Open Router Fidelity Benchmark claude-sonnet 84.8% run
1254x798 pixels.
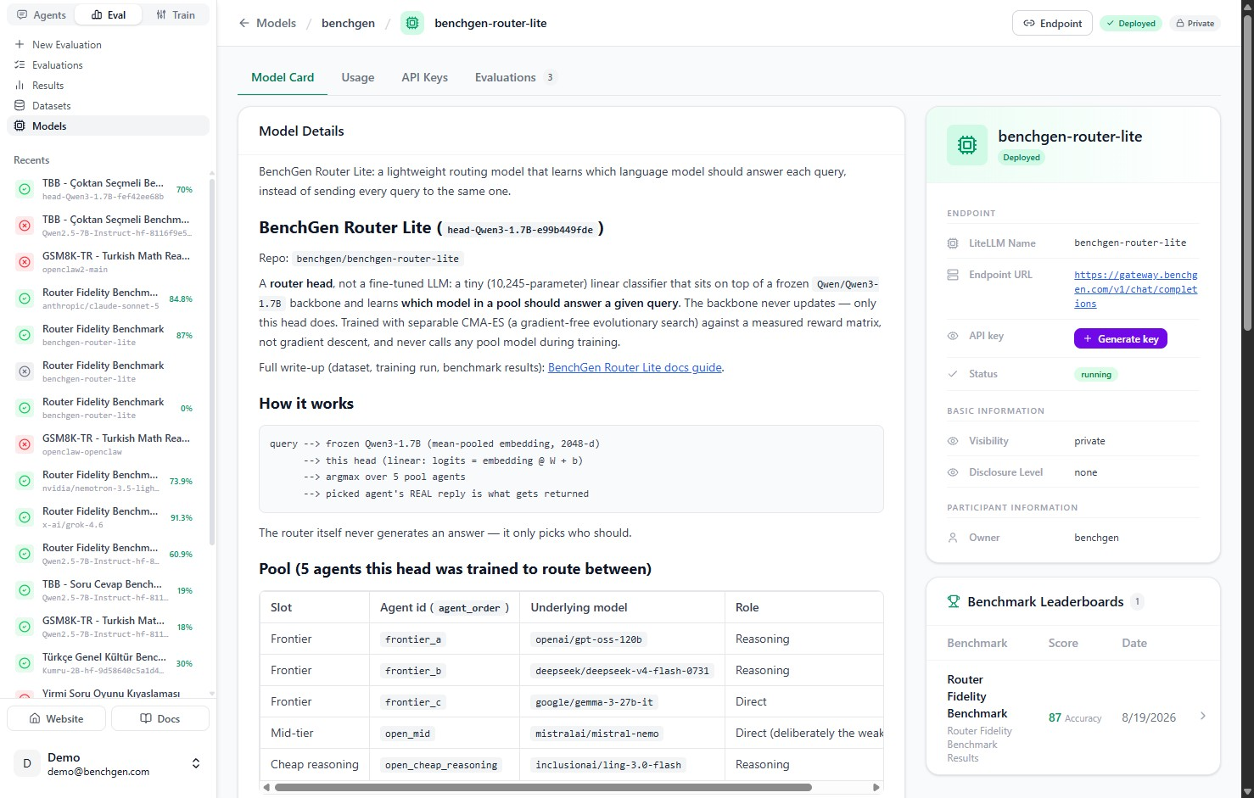click(108, 299)
